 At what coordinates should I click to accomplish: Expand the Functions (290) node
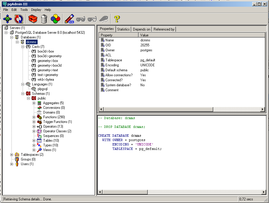pos(34,117)
